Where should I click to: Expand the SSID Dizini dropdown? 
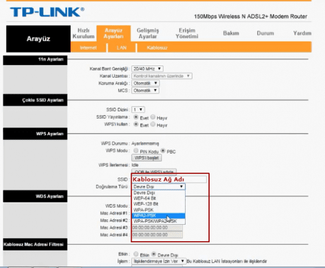[x=138, y=109]
